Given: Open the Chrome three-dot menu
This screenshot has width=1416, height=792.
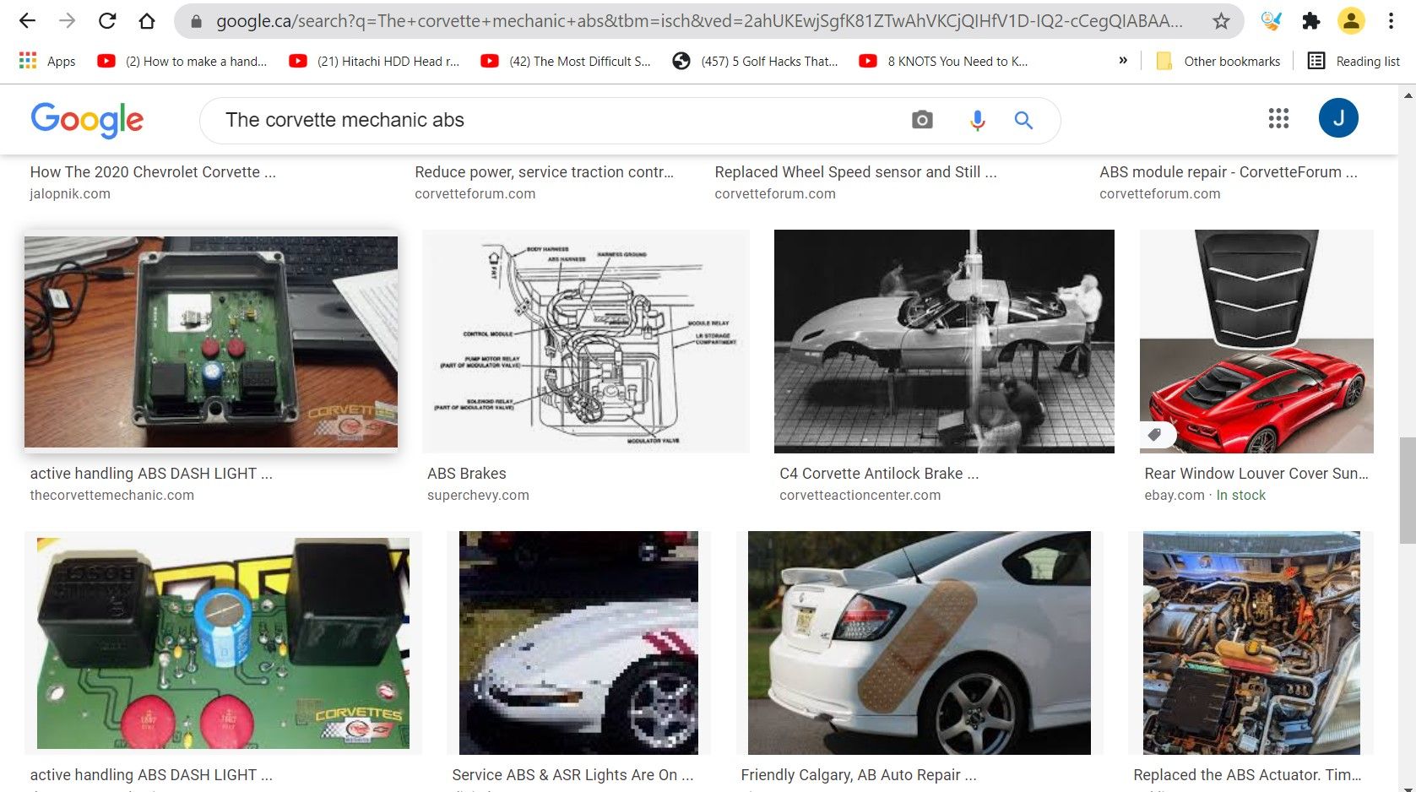Looking at the screenshot, I should click(1391, 21).
